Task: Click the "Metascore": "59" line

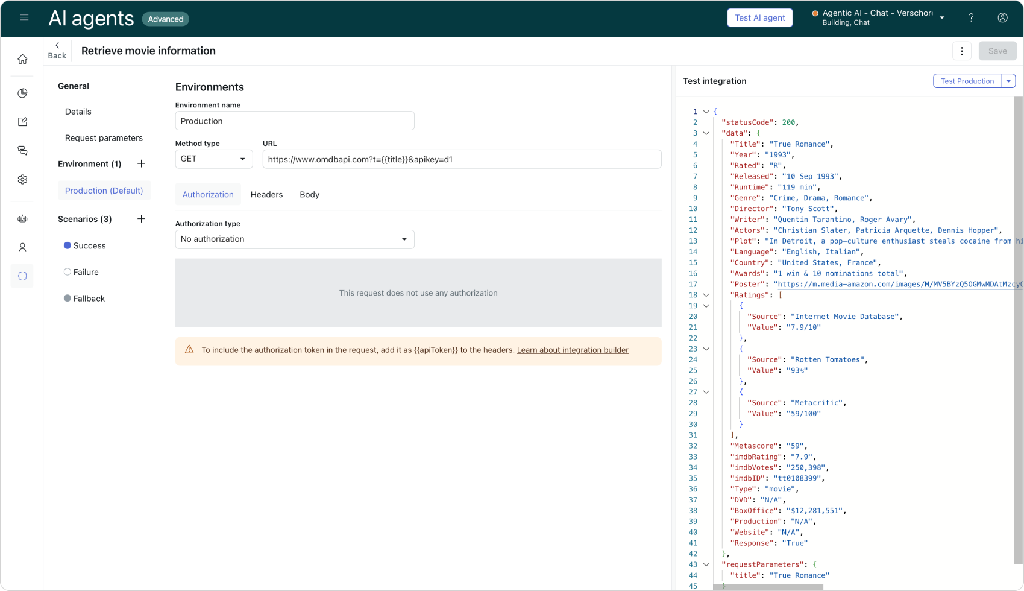Action: coord(768,446)
